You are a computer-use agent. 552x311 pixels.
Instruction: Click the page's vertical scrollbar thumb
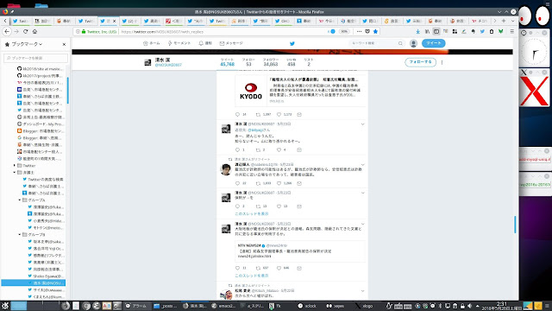[515, 225]
